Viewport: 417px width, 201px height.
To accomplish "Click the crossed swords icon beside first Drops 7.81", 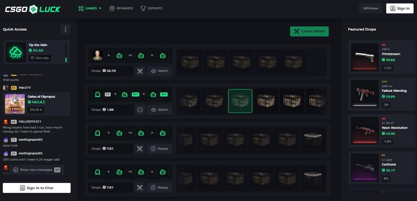I will click(140, 149).
